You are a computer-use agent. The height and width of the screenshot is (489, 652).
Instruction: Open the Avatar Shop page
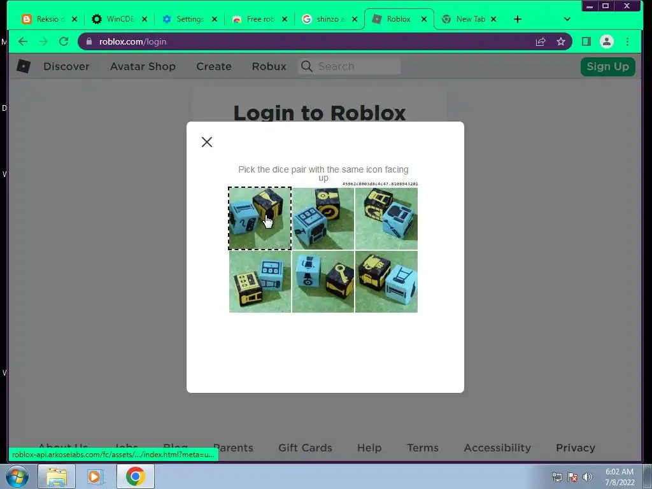(x=143, y=66)
